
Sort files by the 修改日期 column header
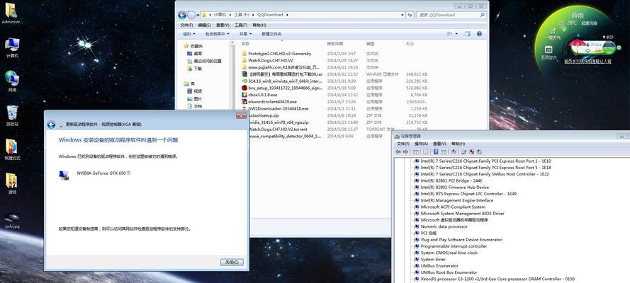tap(334, 43)
